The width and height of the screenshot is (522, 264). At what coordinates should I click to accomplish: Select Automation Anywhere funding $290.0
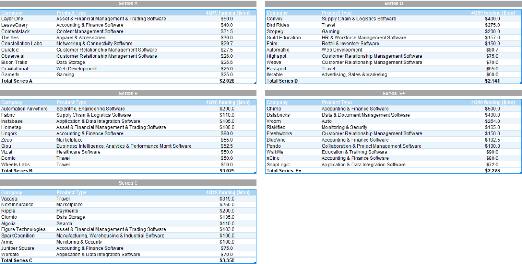227,109
